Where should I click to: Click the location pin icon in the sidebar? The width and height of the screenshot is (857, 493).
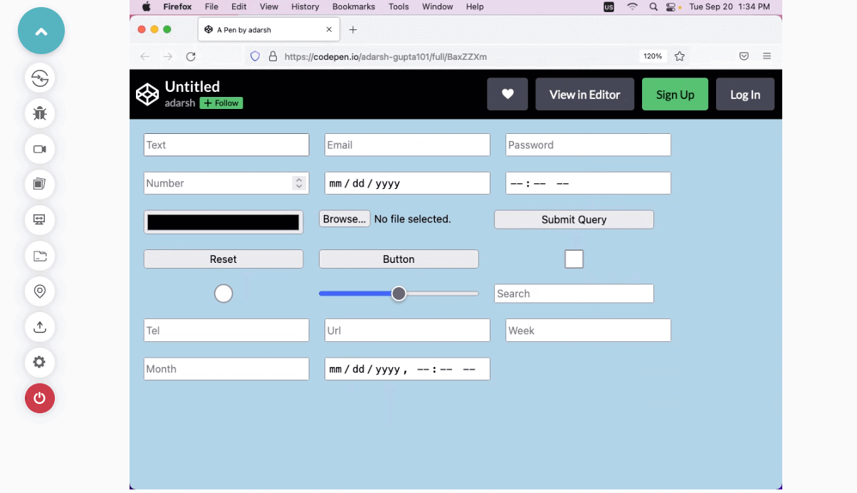(x=39, y=291)
